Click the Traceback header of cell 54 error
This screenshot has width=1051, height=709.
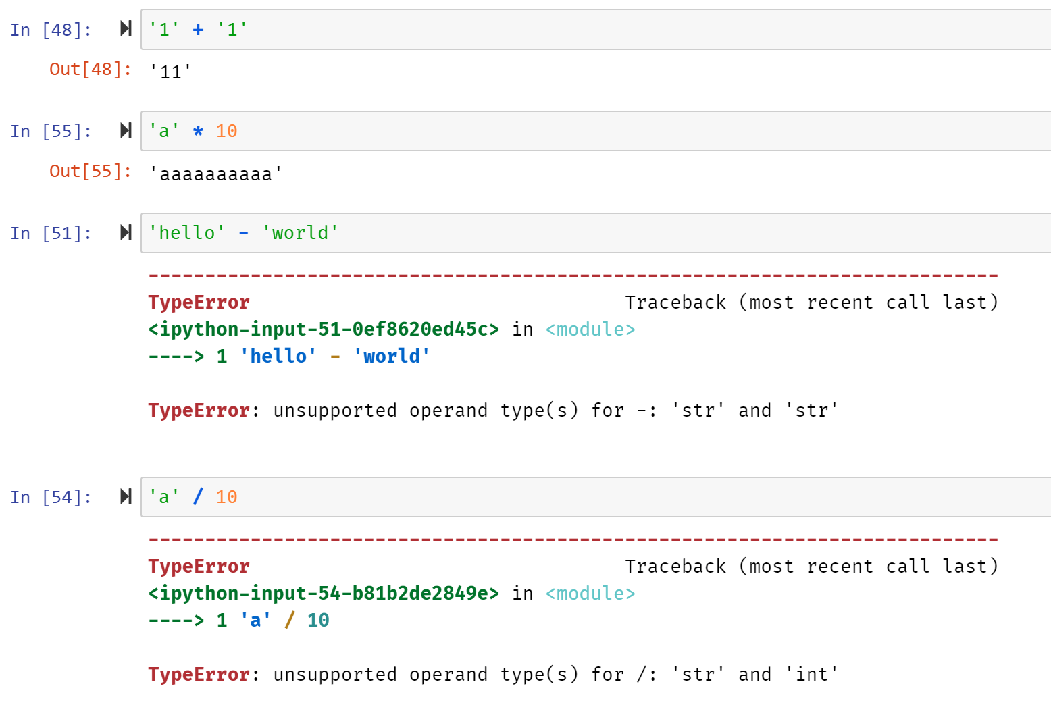(811, 566)
